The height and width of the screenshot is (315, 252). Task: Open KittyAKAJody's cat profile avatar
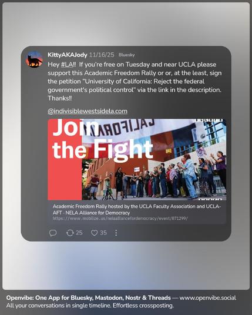click(x=34, y=59)
